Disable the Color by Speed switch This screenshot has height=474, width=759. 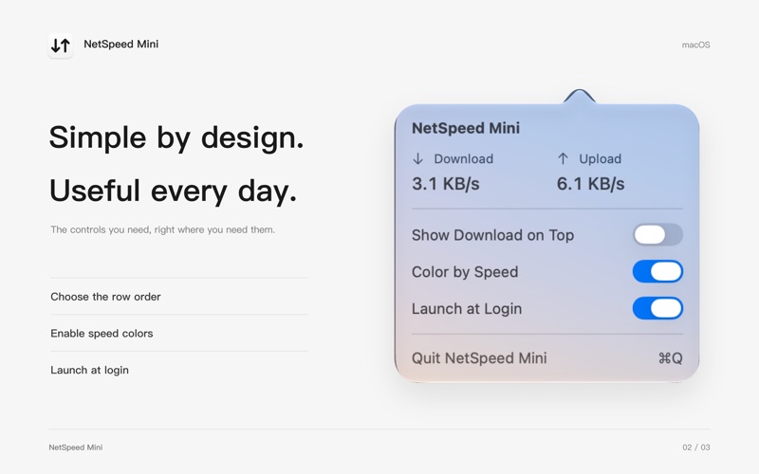[x=657, y=271]
